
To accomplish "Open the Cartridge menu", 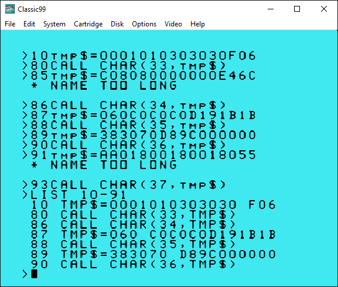I will [x=88, y=24].
